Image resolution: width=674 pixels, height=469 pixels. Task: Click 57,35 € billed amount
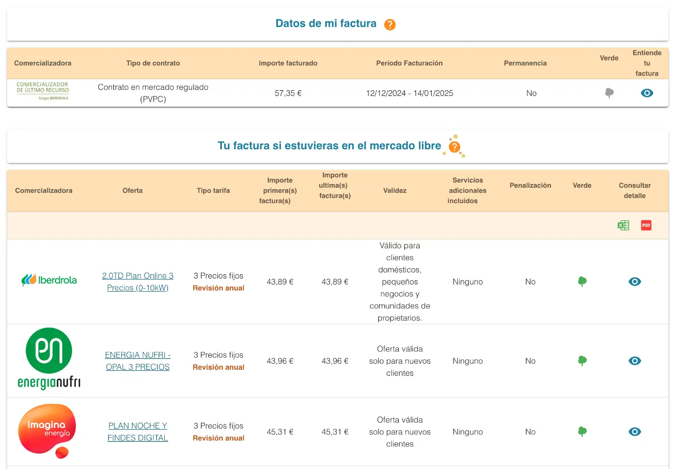288,93
